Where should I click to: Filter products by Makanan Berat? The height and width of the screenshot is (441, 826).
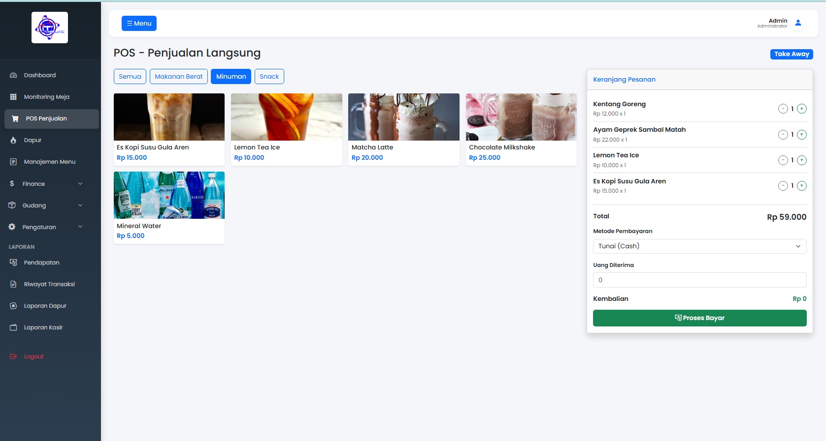179,76
